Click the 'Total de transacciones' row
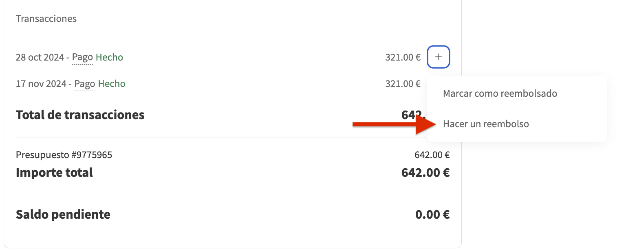 [80, 115]
